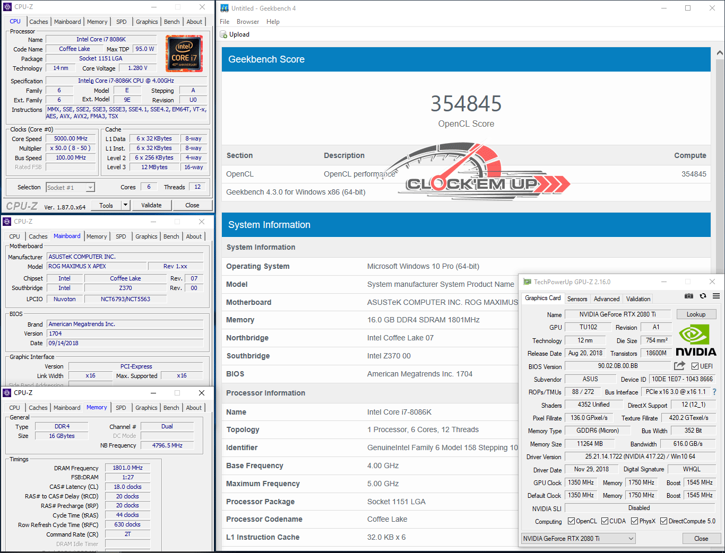725x553 pixels.
Task: Click the Shaders value 4352 Unified
Action: point(593,405)
